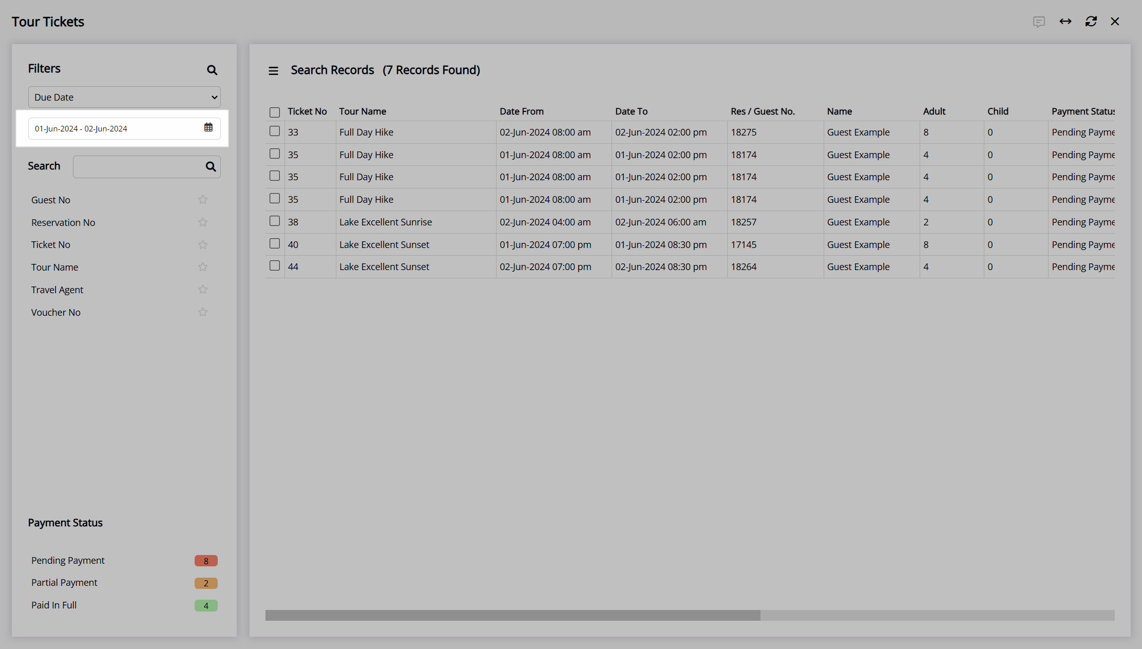Open the Search Records hamburger menu
Screen dimensions: 1142x649
coord(273,71)
